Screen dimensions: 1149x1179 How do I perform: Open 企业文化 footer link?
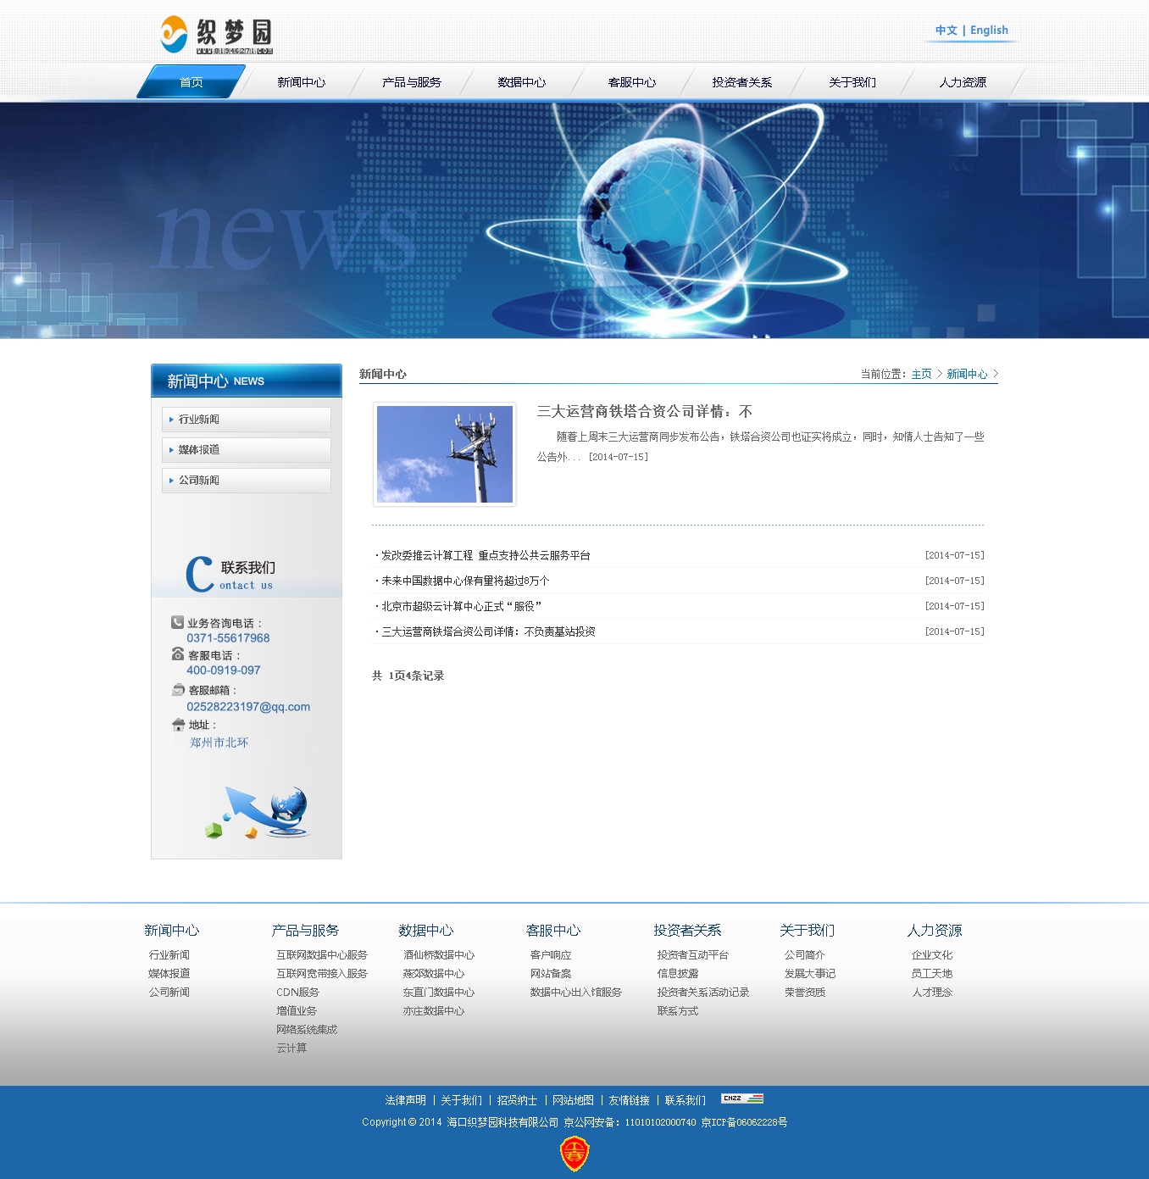(x=932, y=955)
